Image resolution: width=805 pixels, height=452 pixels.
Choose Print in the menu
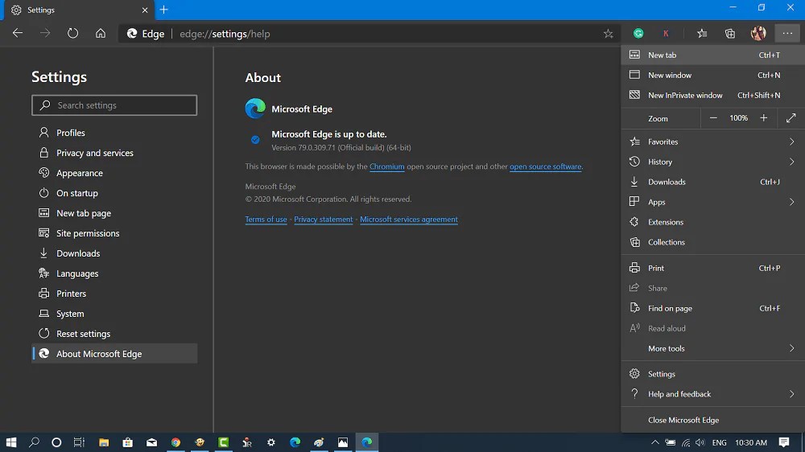(712, 268)
